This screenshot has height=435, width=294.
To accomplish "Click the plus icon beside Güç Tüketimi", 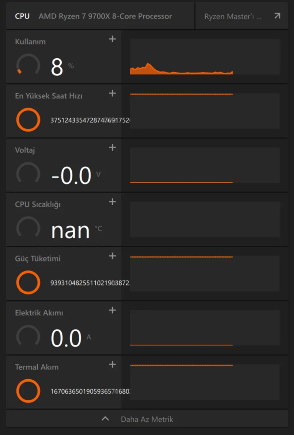I will point(113,256).
